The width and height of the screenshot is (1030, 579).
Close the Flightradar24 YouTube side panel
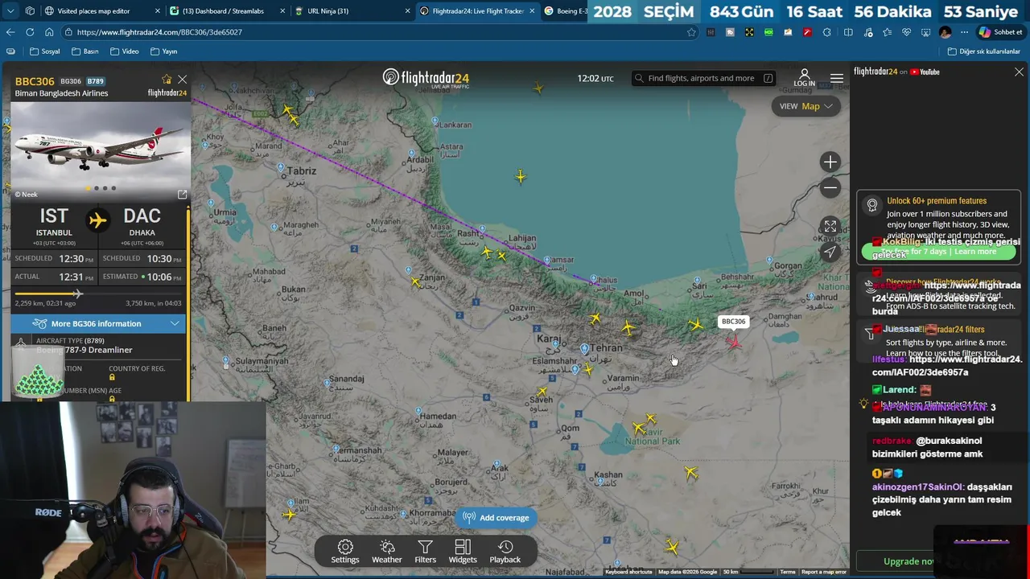click(x=1019, y=72)
